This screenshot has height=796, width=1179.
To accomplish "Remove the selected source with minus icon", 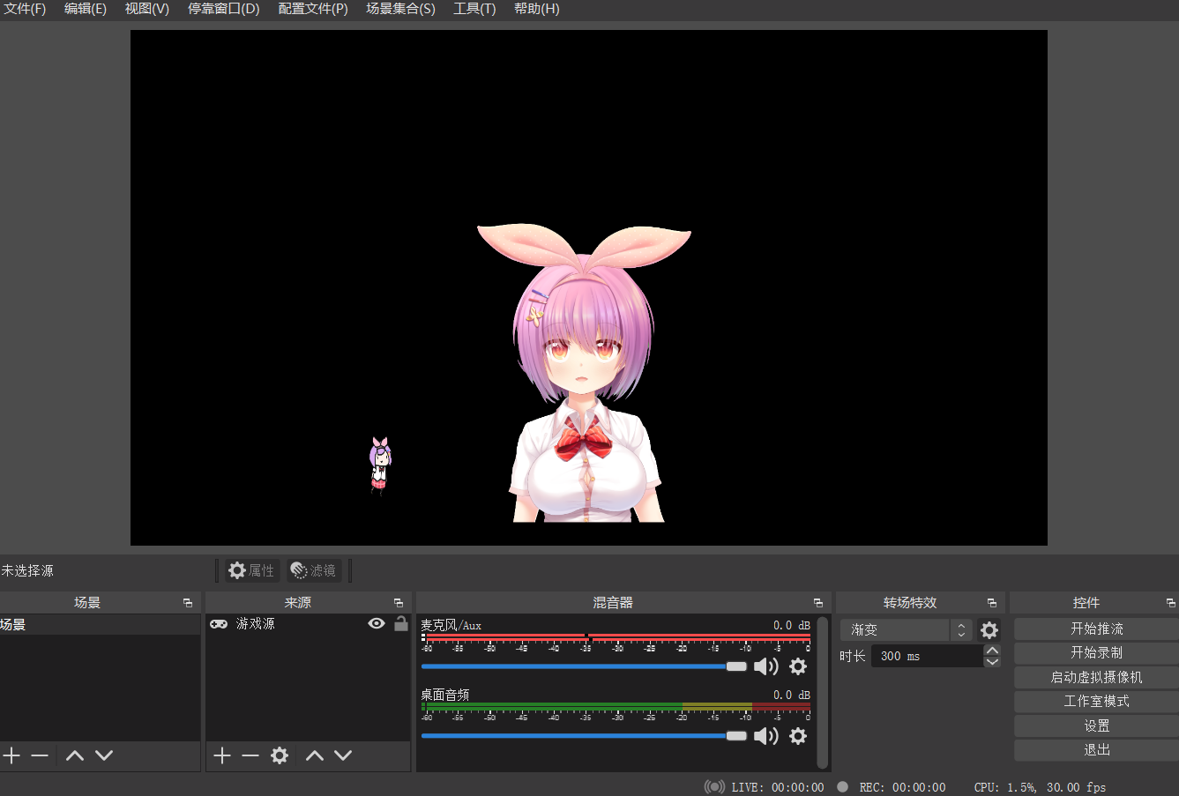I will tap(250, 755).
